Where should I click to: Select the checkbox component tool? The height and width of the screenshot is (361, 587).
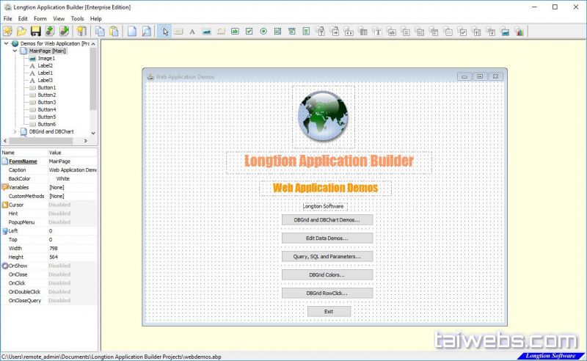click(x=249, y=31)
